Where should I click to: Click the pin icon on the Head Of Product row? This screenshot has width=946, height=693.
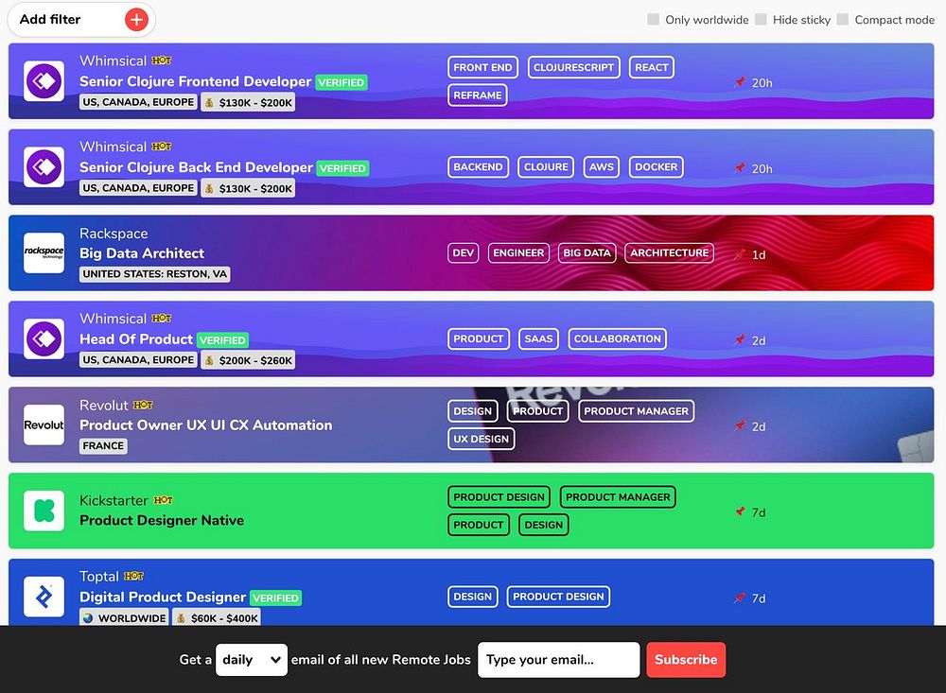click(740, 339)
